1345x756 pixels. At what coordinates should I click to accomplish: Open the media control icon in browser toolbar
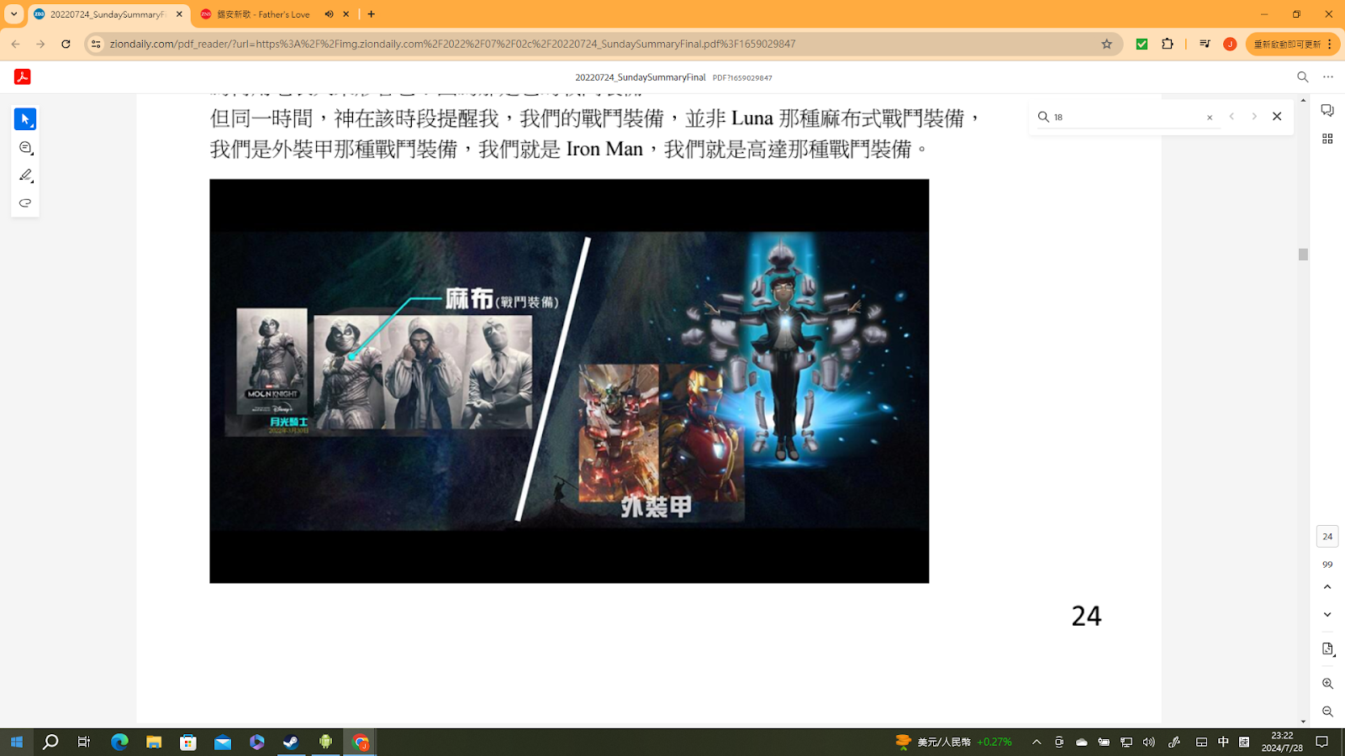click(1205, 44)
